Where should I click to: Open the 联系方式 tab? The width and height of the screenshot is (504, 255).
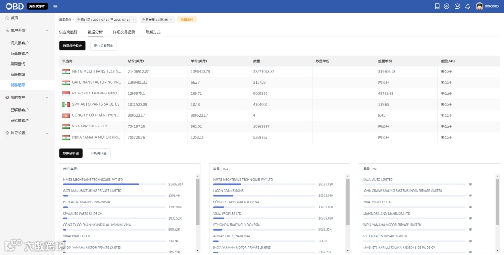tap(153, 32)
